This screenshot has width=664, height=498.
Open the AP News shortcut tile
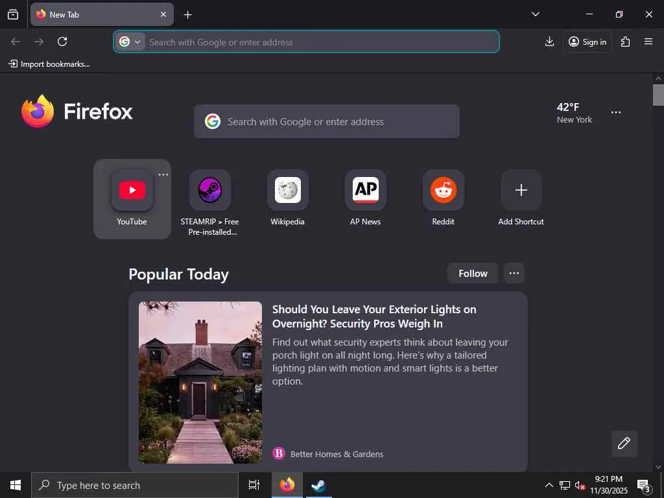click(x=366, y=199)
